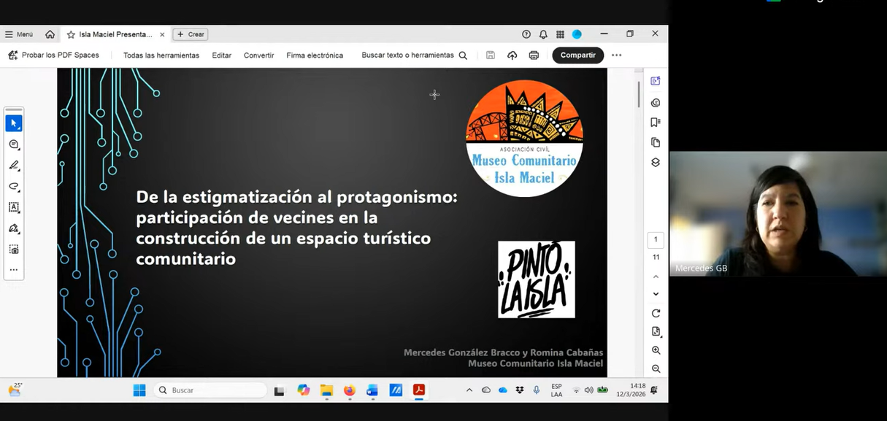Activate the add text box tool
887x421 pixels.
(x=14, y=207)
